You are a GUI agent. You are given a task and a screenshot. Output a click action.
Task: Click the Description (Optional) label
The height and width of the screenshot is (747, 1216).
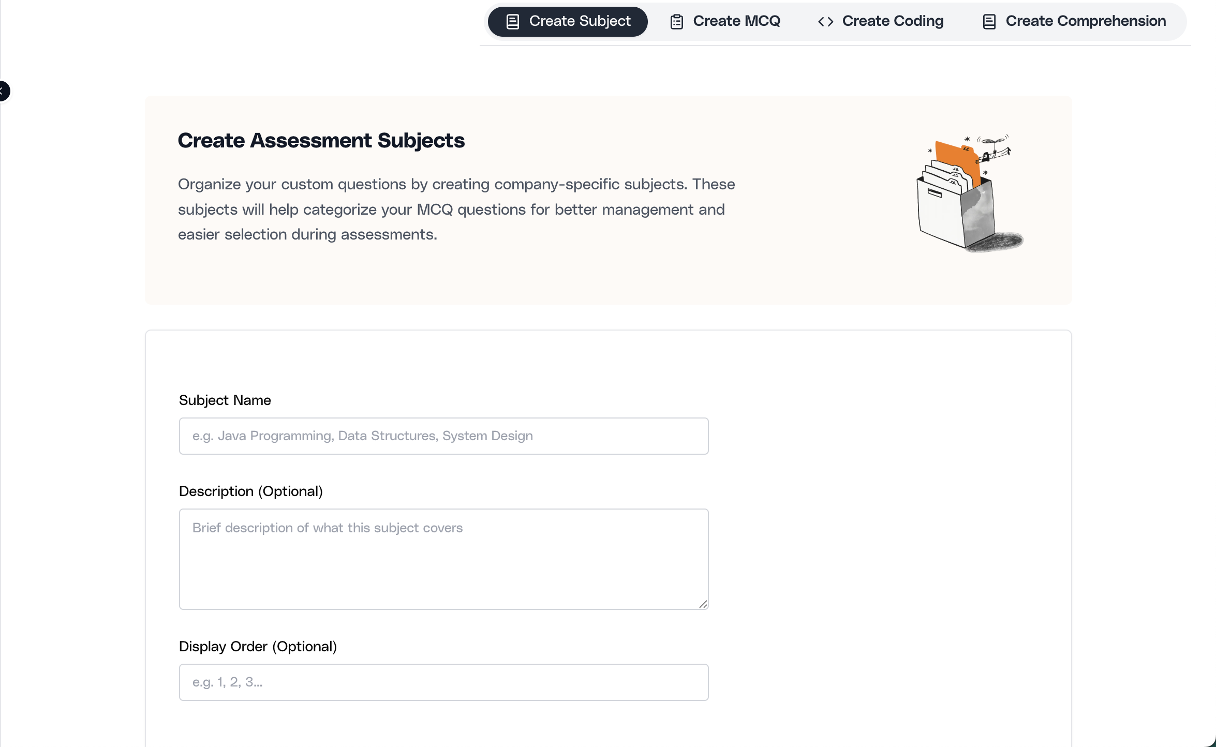[251, 491]
